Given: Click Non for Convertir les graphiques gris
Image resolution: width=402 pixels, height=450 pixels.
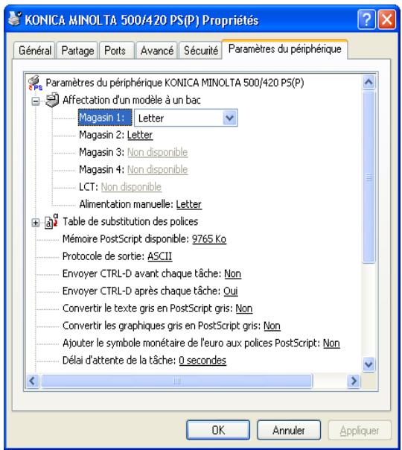Looking at the screenshot, I should click(x=272, y=326).
